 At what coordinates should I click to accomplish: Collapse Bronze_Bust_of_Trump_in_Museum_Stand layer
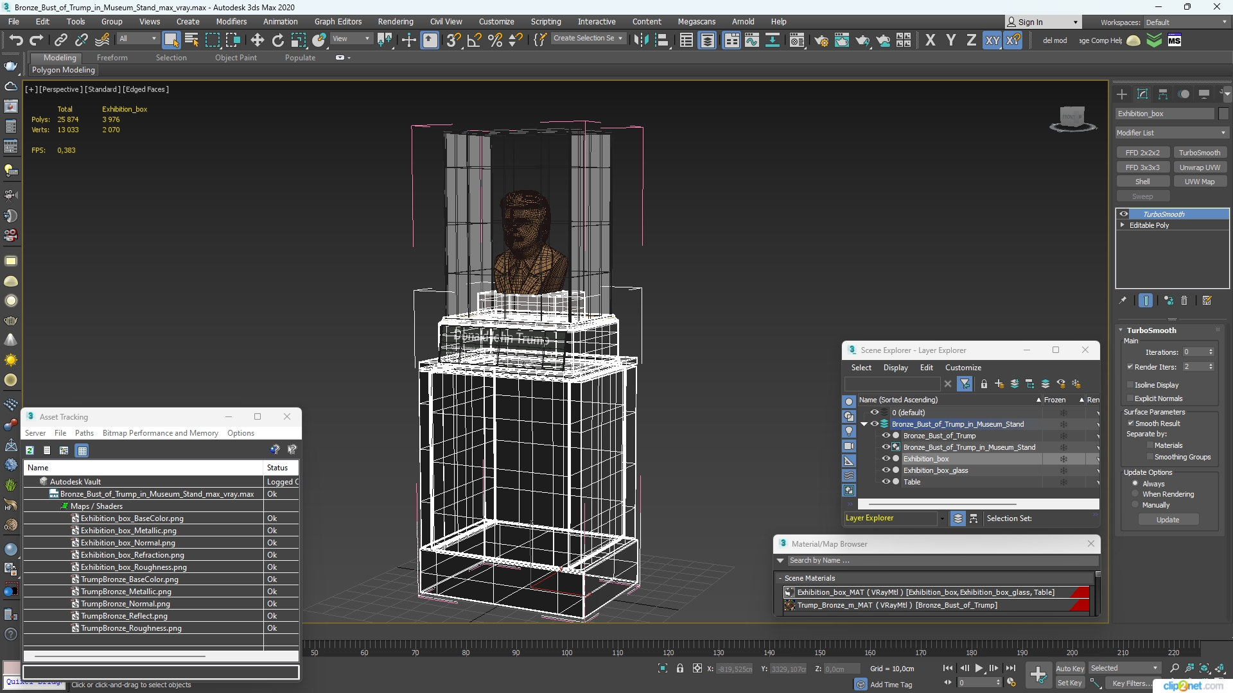[864, 424]
